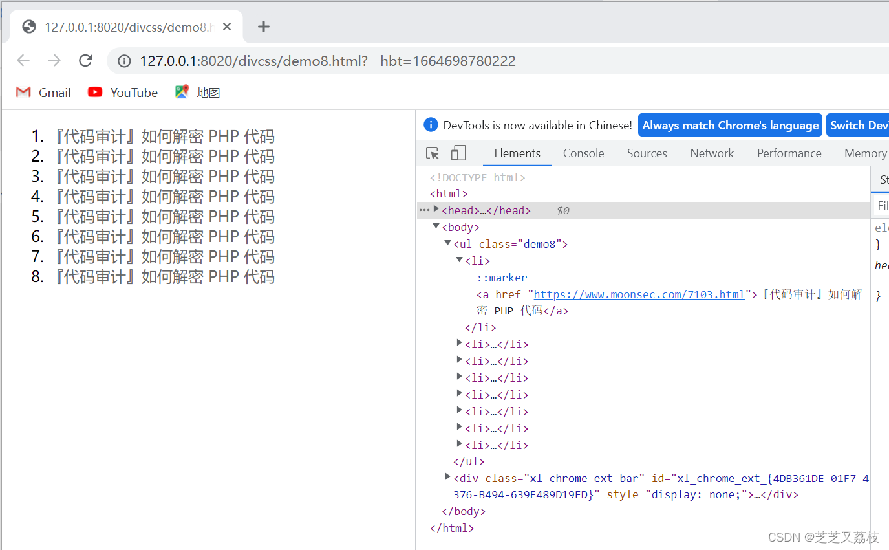Switch to the Elements tab
This screenshot has width=889, height=550.
pyautogui.click(x=517, y=153)
